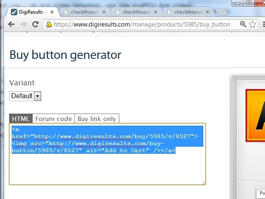This screenshot has height=199, width=265.
Task: Close the DigiResults tab
Action: [52, 12]
